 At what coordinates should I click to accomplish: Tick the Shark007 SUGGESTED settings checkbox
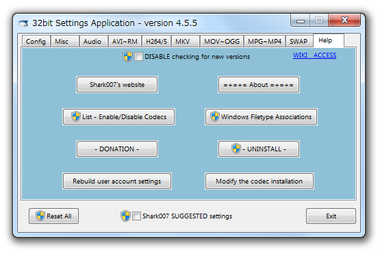tap(136, 216)
